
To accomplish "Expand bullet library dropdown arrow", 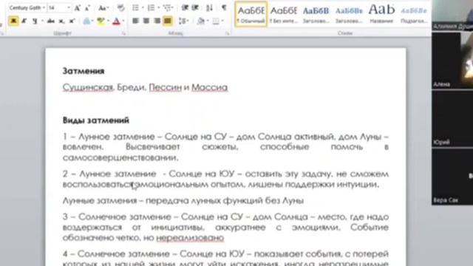I will coord(143,8).
